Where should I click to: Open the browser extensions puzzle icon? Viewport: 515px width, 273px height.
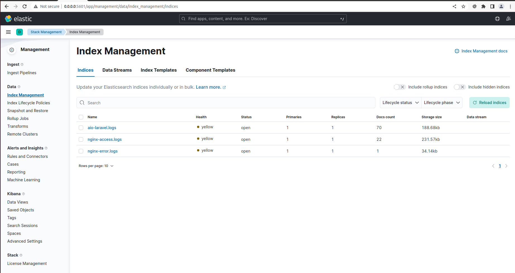tap(483, 6)
